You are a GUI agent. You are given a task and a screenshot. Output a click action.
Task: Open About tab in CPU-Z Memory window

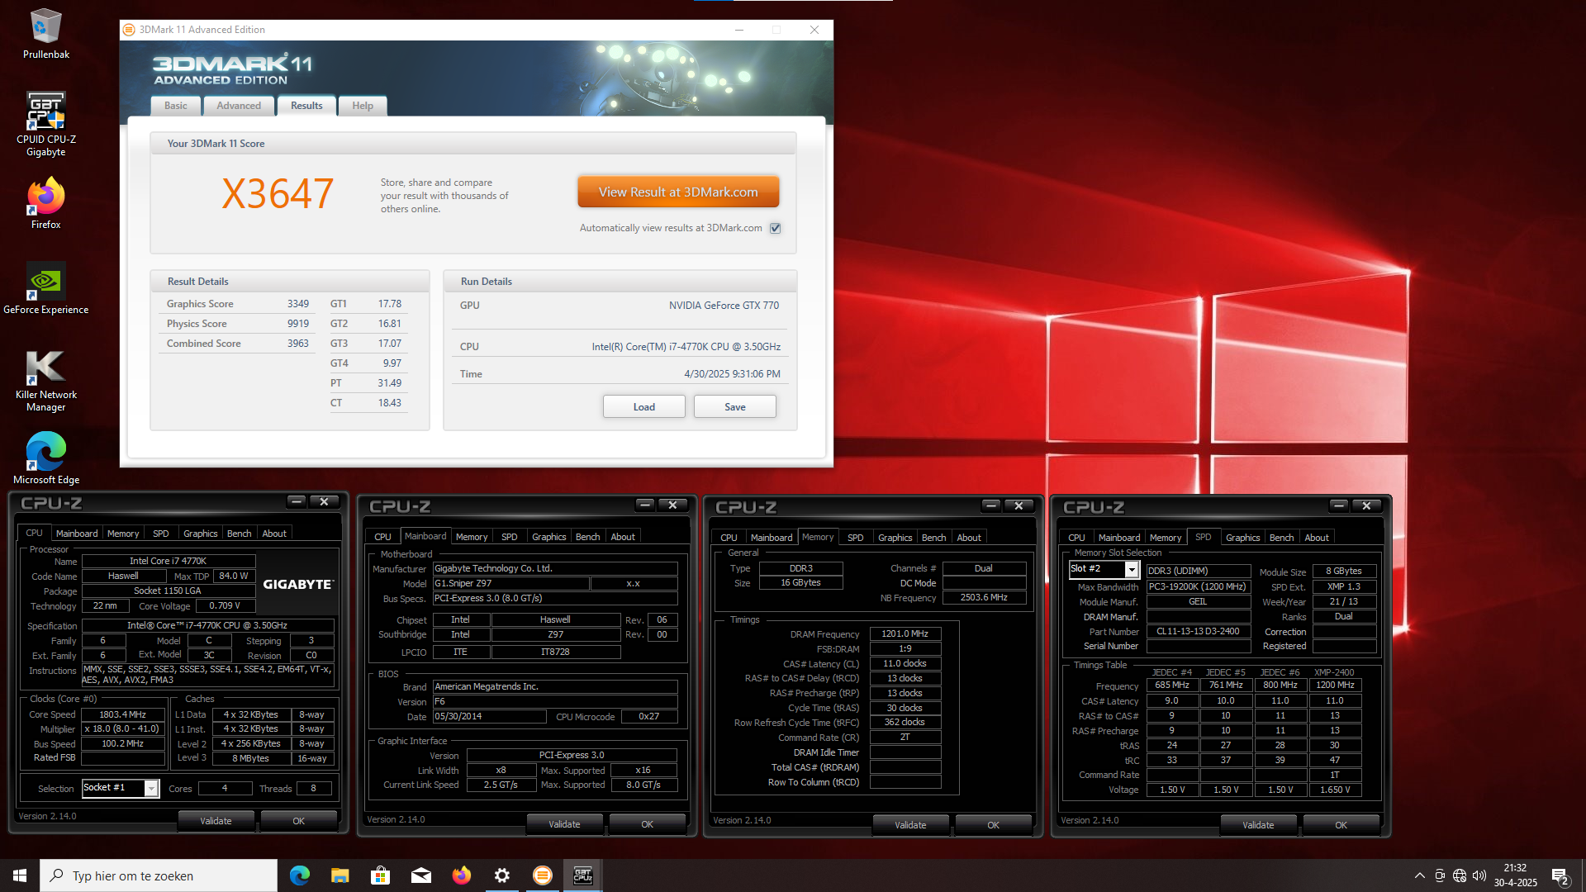[969, 538]
